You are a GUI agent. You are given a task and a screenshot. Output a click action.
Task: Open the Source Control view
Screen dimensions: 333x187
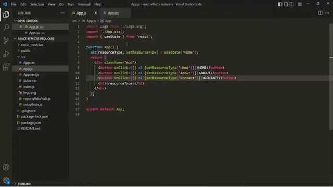(6, 41)
